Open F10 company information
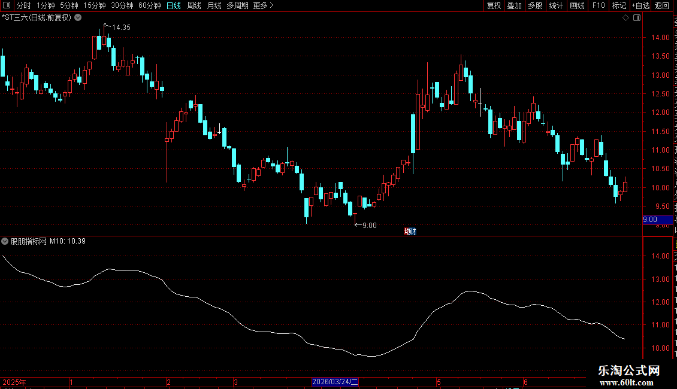677x389 pixels. 599,5
